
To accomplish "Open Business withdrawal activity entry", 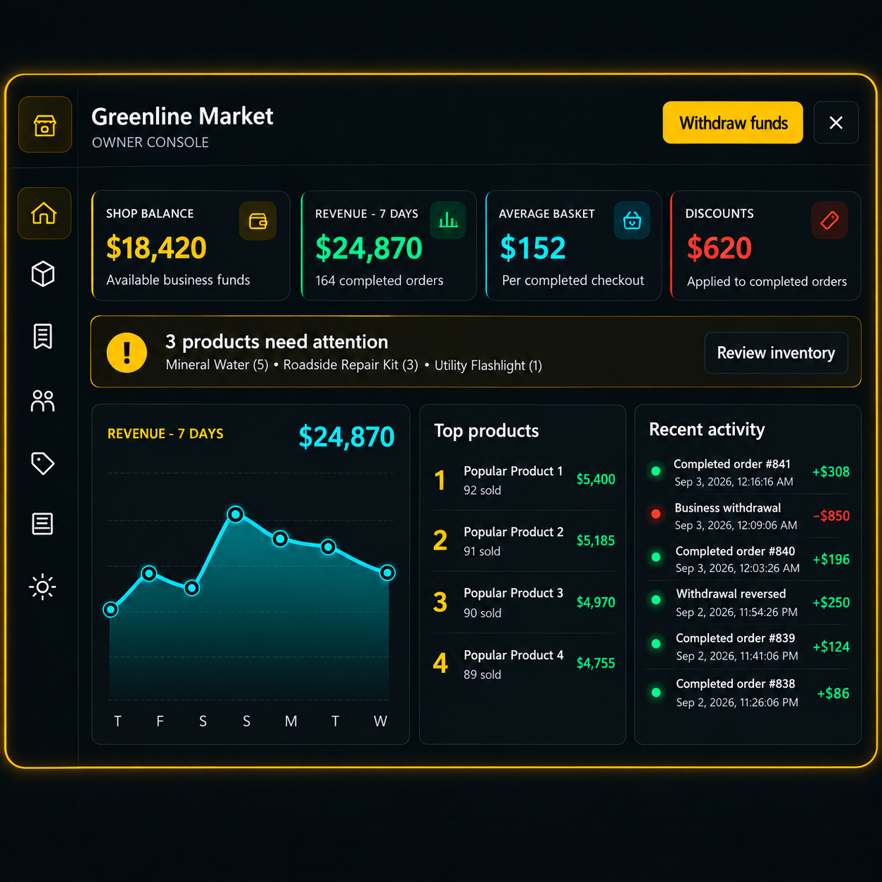I will click(748, 516).
